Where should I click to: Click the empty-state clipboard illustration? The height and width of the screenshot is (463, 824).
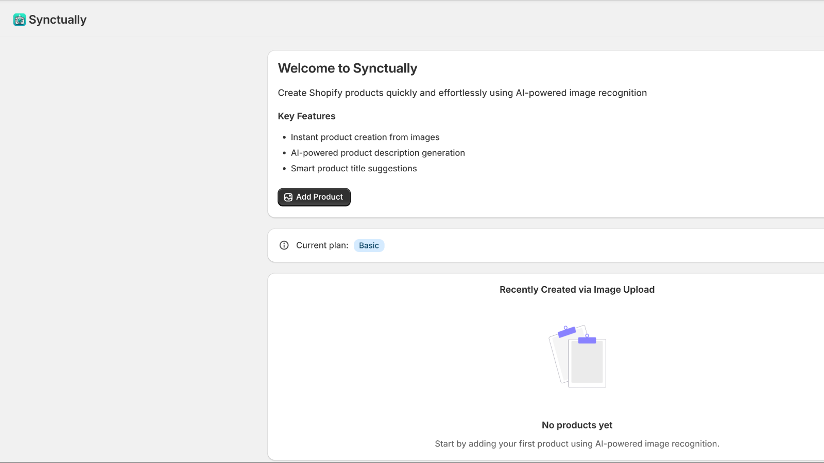click(577, 356)
